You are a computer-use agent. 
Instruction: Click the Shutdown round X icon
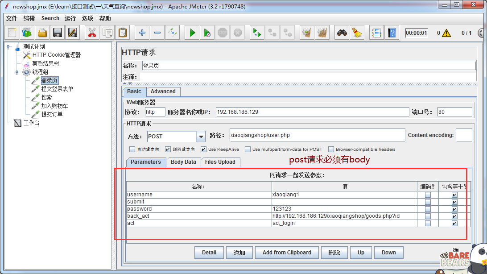click(x=238, y=33)
